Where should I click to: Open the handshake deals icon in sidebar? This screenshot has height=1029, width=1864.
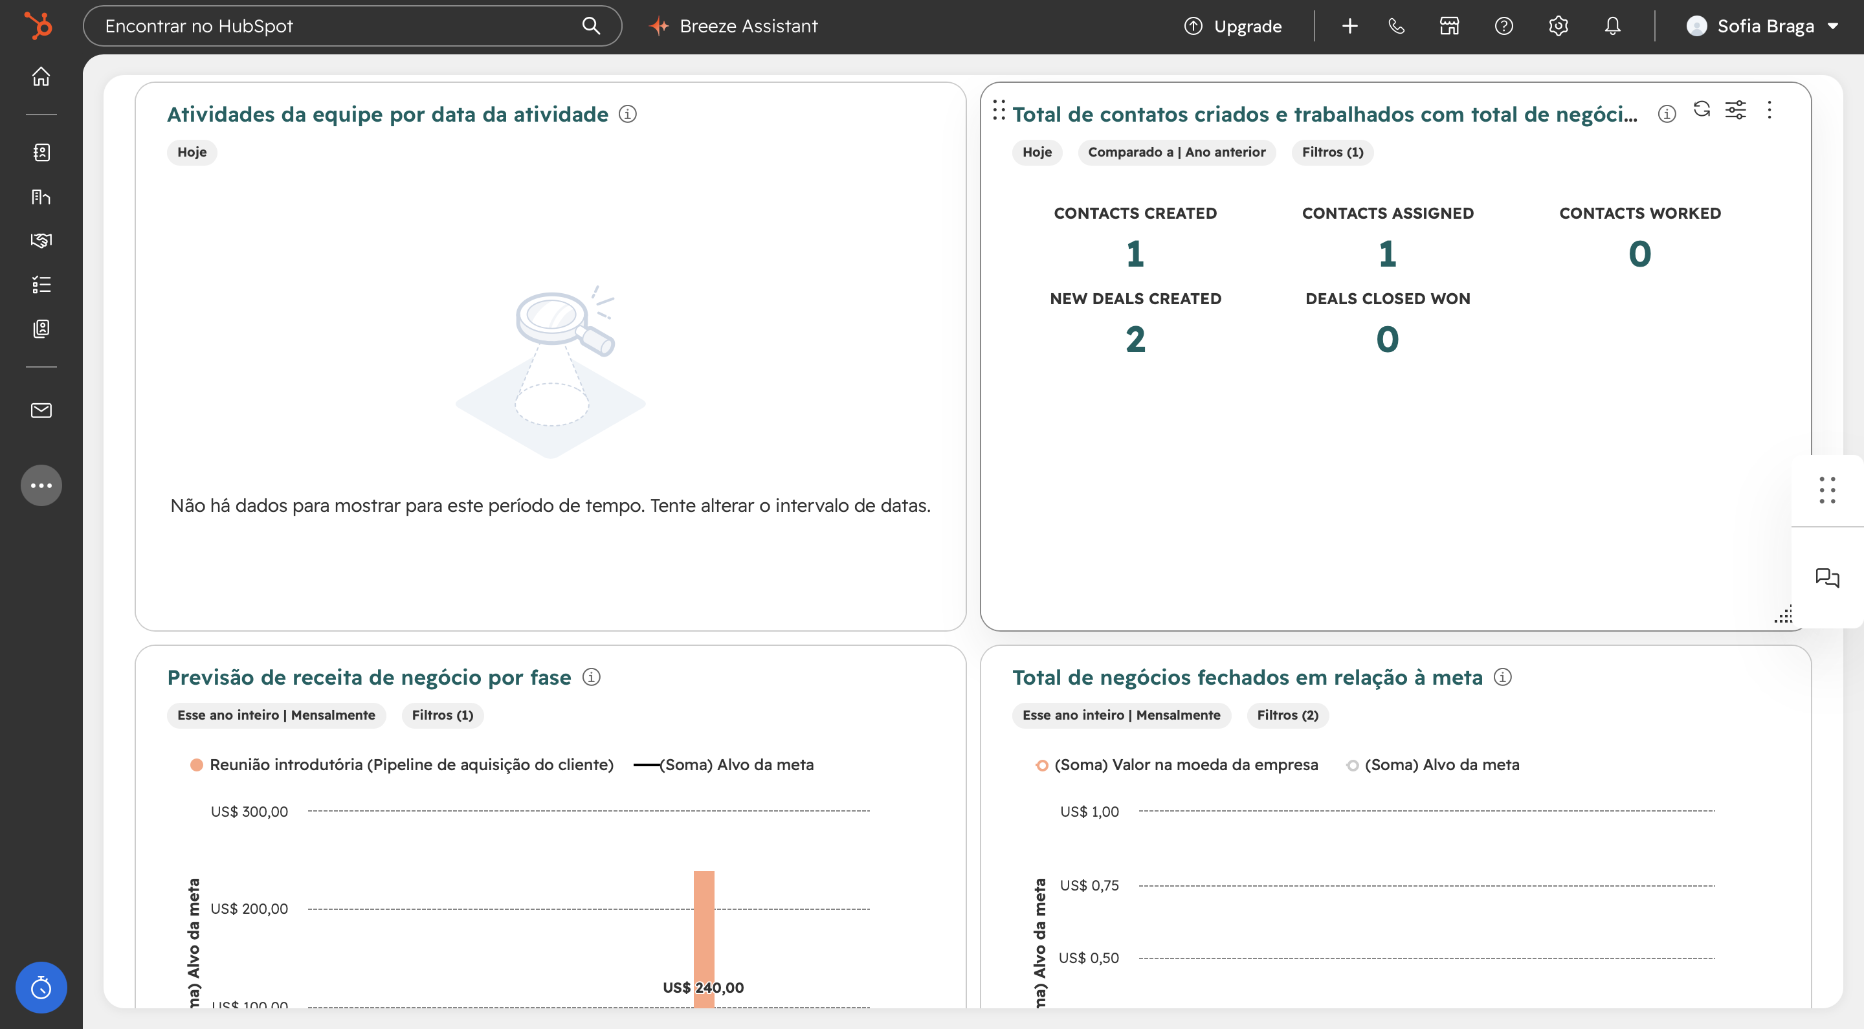click(41, 240)
